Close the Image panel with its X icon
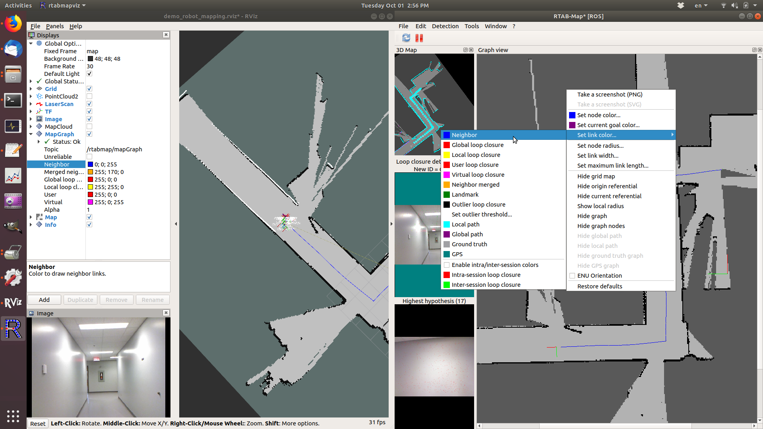Viewport: 763px width, 429px height. point(166,313)
